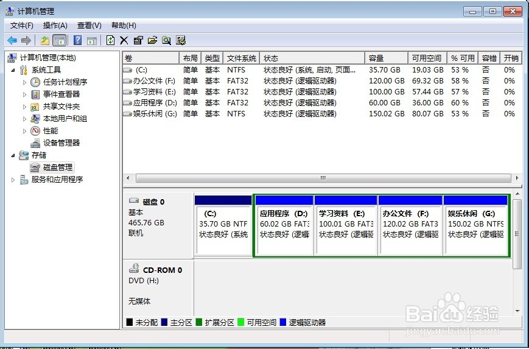
Task: Click the Refresh icon in toolbar
Action: coord(110,40)
